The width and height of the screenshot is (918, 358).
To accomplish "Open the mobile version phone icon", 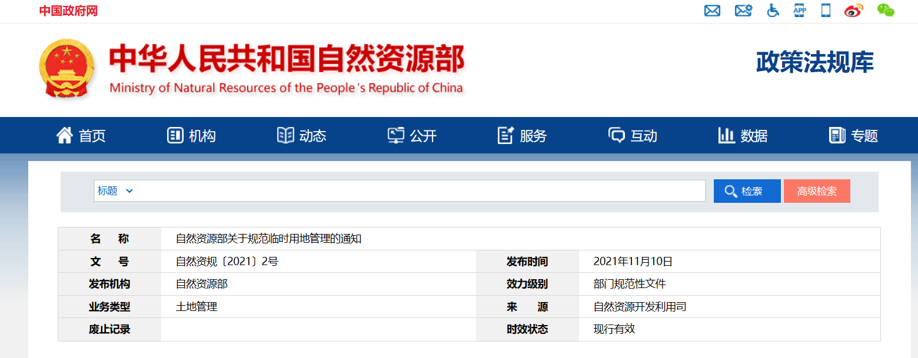I will coord(826,11).
